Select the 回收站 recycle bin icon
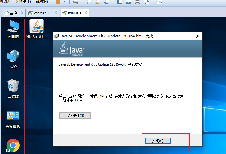 (x=13, y=89)
